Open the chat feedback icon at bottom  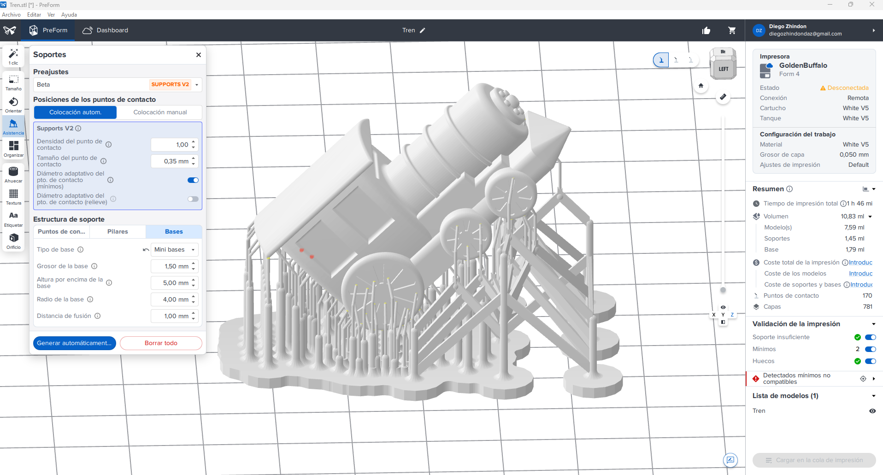(x=730, y=460)
